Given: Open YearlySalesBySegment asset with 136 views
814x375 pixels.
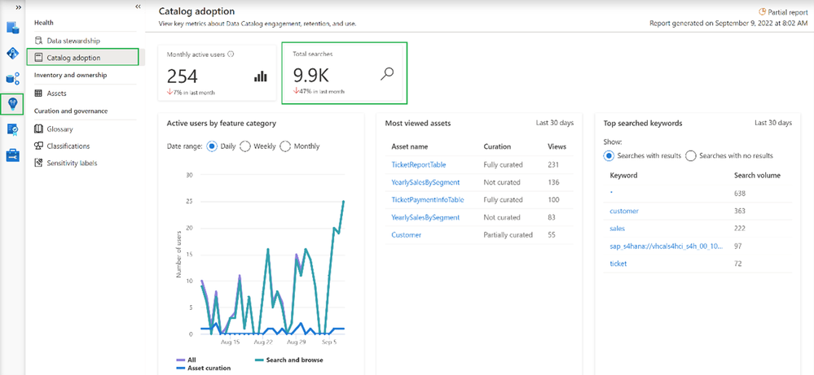Looking at the screenshot, I should coord(425,182).
